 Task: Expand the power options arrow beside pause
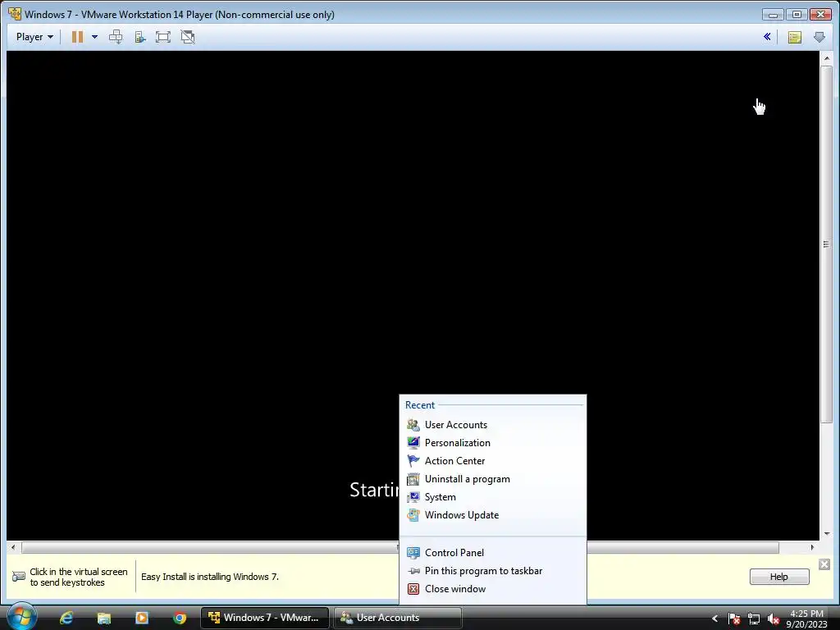click(x=94, y=37)
